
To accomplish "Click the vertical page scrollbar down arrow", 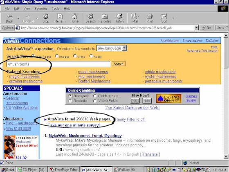I will 226,156.
